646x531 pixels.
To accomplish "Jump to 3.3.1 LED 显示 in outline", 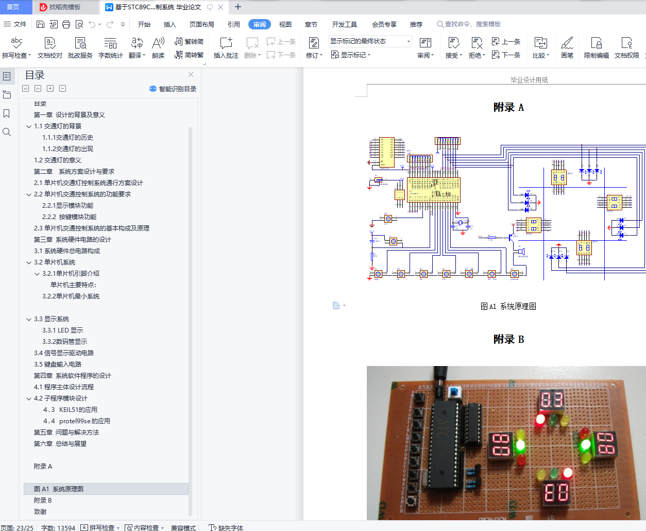I will 62,330.
